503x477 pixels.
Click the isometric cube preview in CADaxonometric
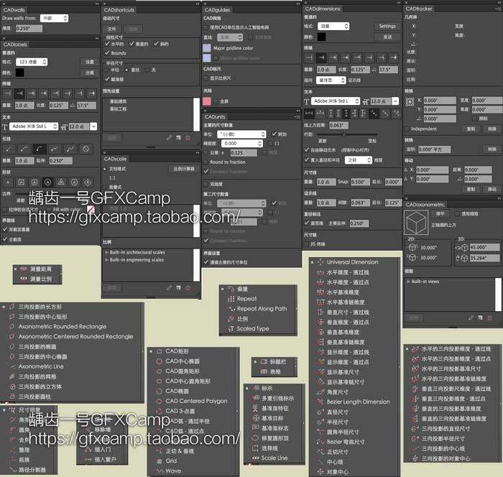tap(416, 222)
